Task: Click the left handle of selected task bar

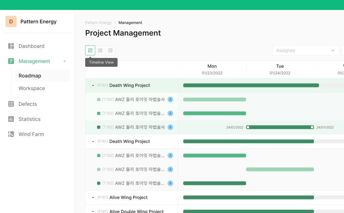Action: (x=248, y=127)
